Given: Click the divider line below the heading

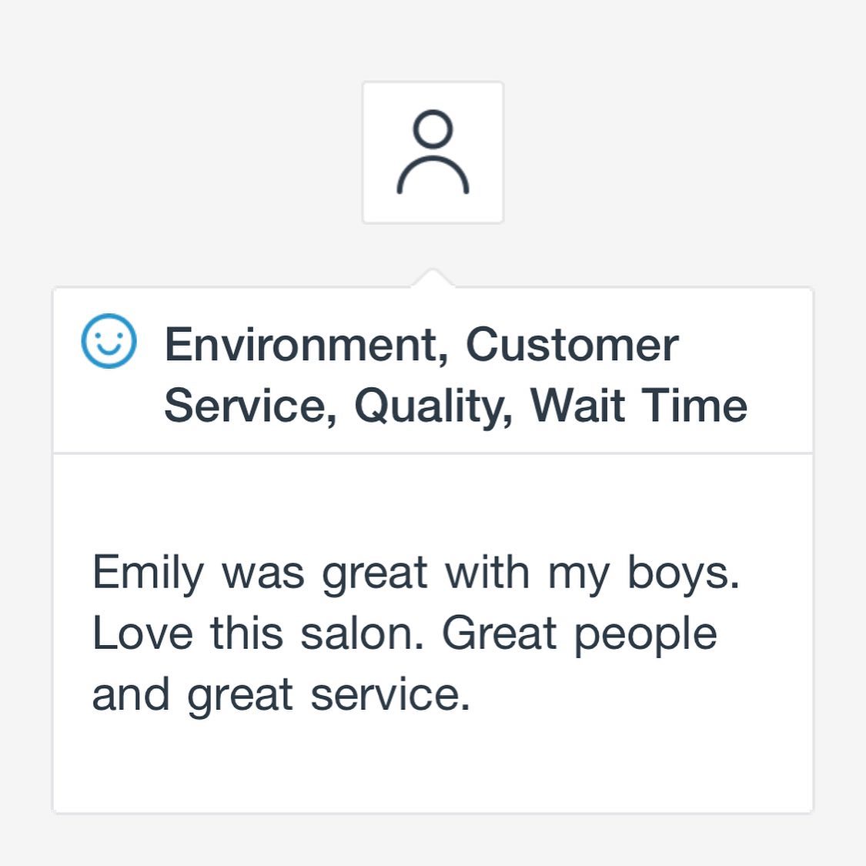Looking at the screenshot, I should pyautogui.click(x=433, y=453).
